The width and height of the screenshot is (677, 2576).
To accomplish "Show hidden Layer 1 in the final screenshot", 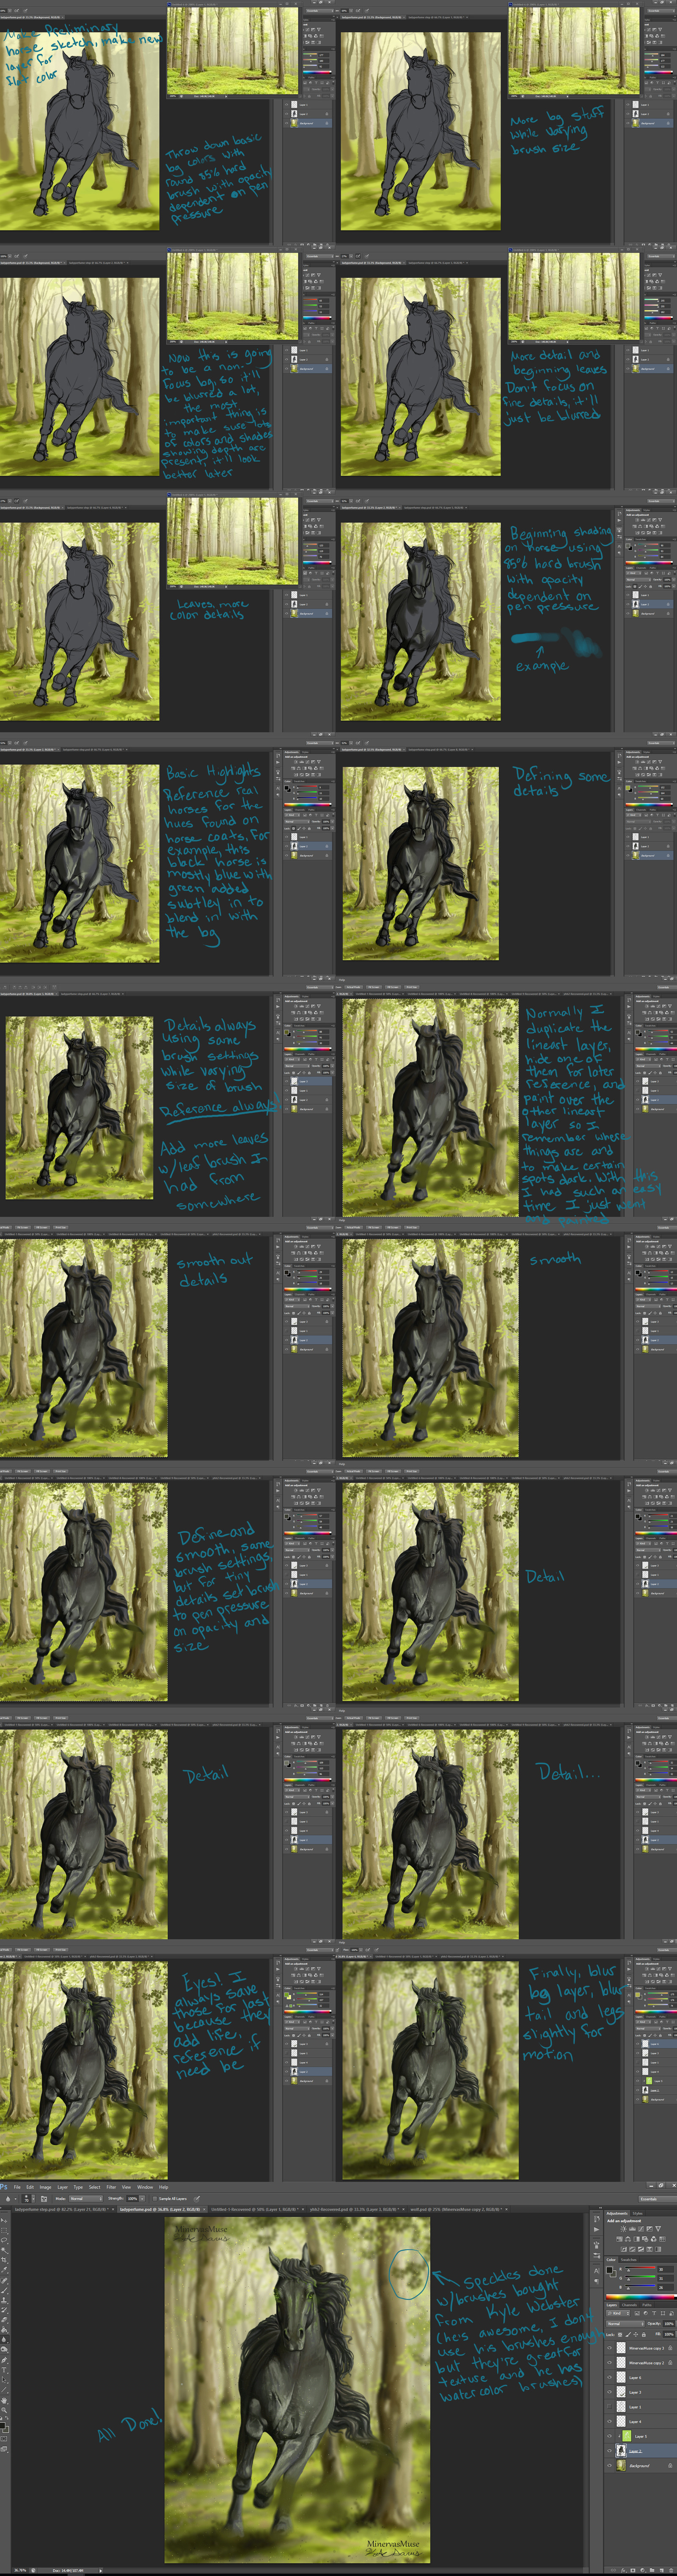I will click(609, 2406).
